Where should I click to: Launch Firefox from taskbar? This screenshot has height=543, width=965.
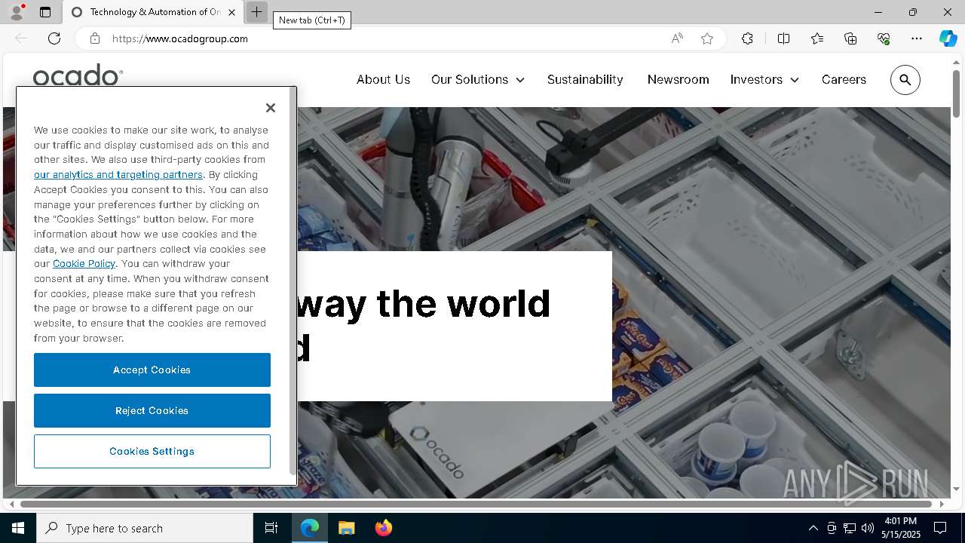(x=383, y=528)
